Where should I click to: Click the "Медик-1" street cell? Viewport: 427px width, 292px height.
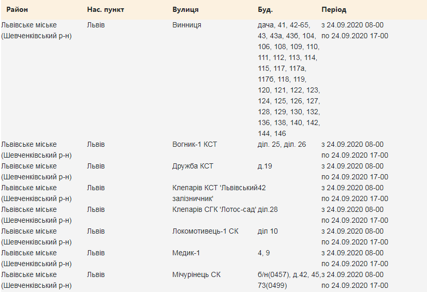pos(186,253)
